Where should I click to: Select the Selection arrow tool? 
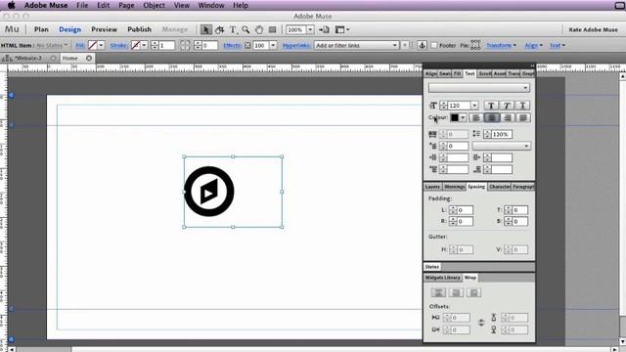tap(206, 29)
